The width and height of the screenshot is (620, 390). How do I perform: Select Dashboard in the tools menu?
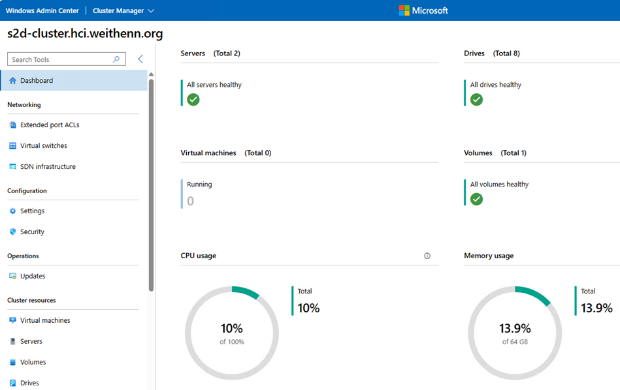[x=37, y=81]
